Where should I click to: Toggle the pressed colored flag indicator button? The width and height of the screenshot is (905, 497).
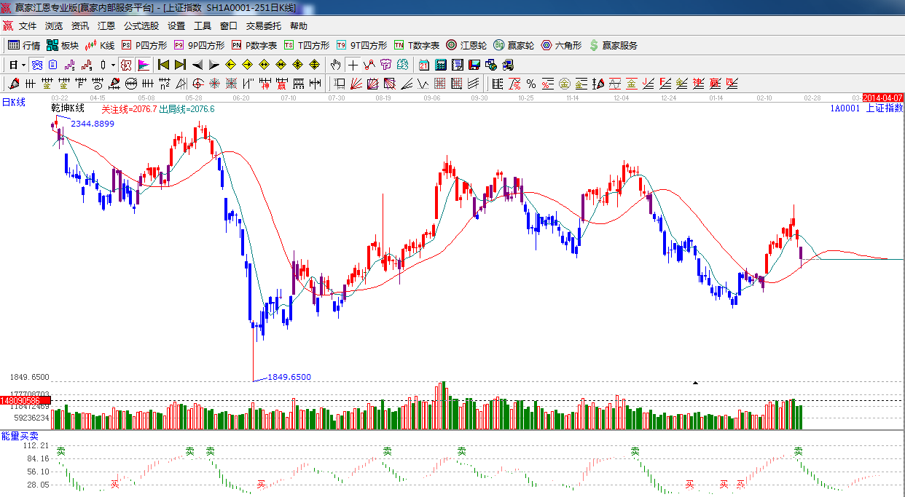click(144, 65)
